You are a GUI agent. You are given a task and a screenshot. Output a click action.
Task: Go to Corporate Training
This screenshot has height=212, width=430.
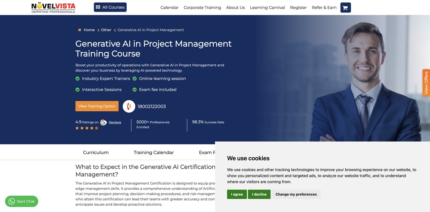(202, 7)
